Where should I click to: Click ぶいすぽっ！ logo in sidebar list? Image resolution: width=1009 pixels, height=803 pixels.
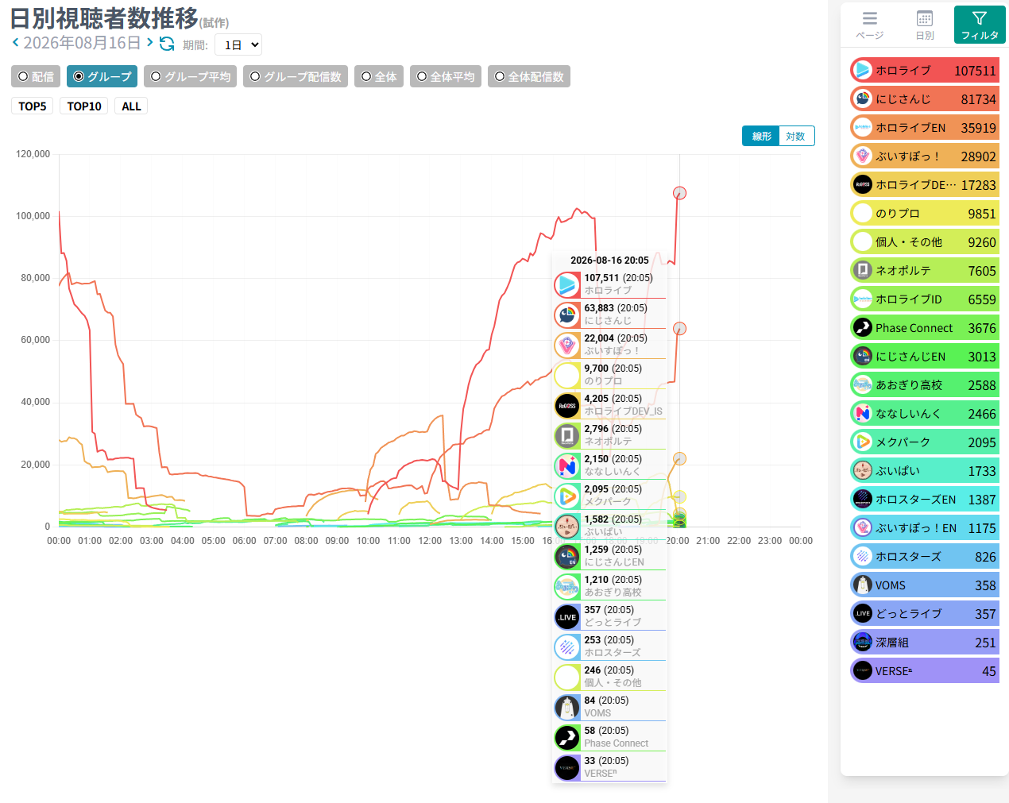coord(862,156)
